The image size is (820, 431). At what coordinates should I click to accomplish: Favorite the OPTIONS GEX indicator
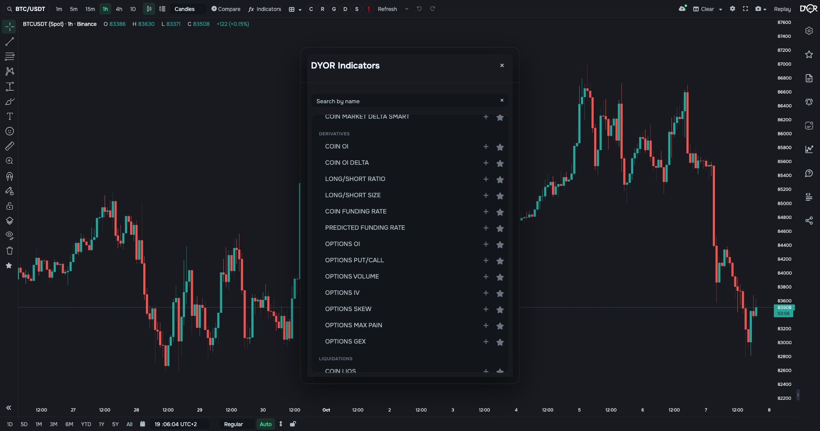coord(500,342)
